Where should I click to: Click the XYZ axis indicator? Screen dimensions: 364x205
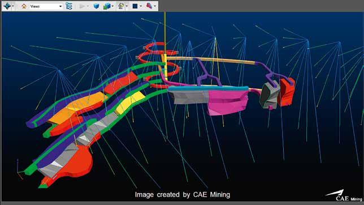pos(19,169)
